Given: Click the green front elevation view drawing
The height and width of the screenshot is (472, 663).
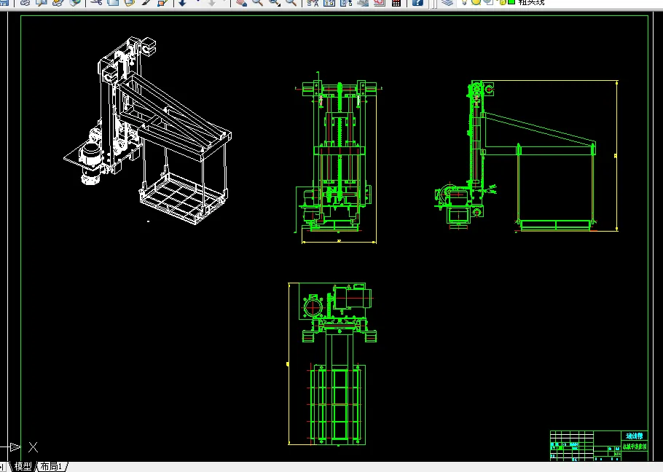Looking at the screenshot, I should tap(338, 157).
